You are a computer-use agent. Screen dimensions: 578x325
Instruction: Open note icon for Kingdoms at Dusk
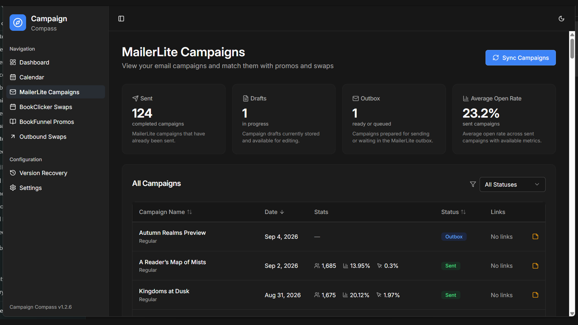tap(535, 295)
